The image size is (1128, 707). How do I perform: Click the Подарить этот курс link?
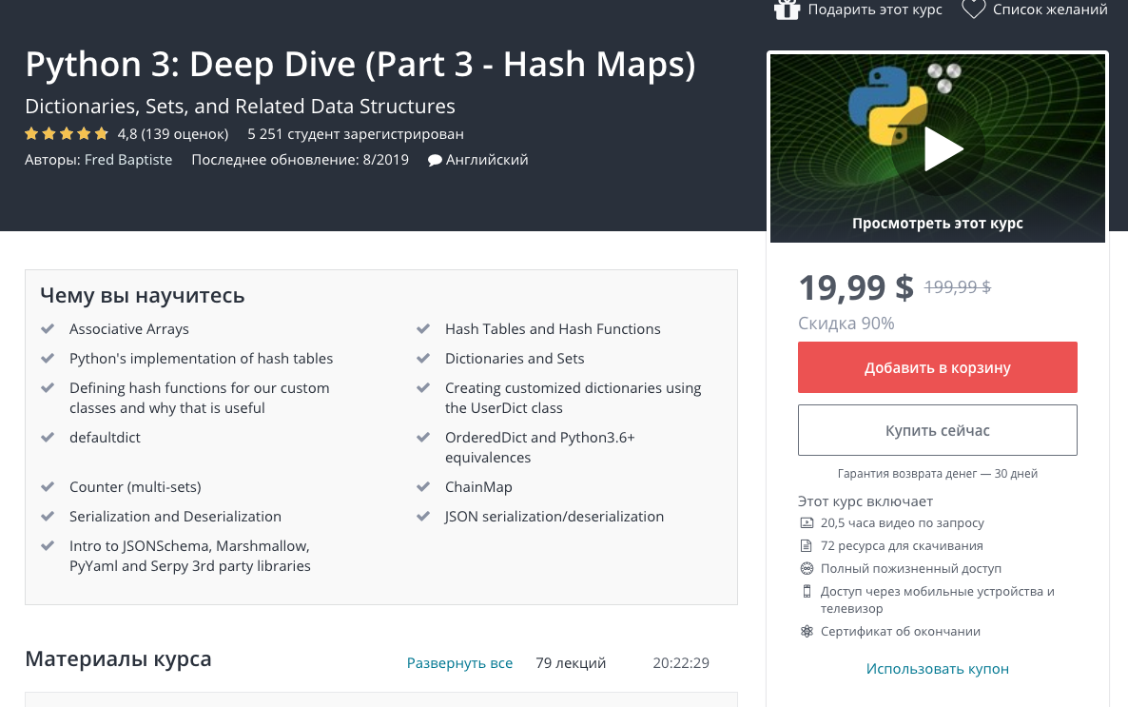coord(875,10)
